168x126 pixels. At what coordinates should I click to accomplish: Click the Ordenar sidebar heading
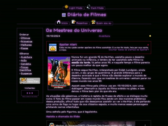(24, 35)
